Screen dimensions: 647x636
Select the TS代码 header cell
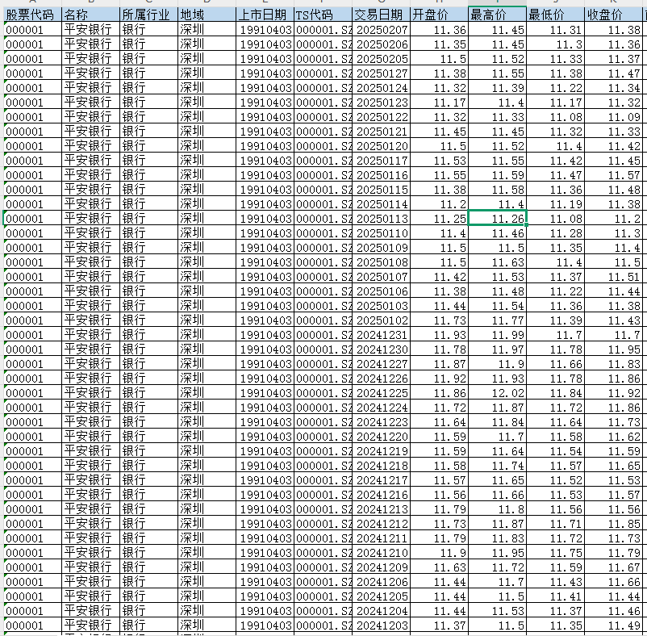(x=323, y=15)
